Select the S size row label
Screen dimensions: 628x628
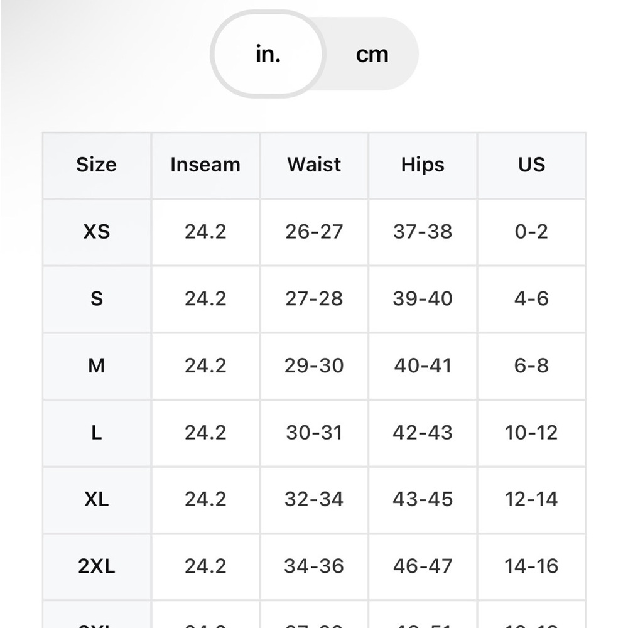tap(97, 299)
